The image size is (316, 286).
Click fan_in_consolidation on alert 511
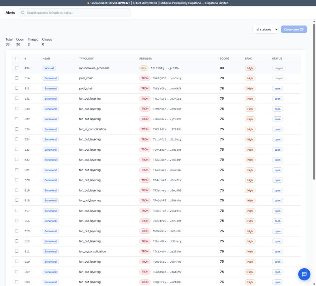point(92,252)
